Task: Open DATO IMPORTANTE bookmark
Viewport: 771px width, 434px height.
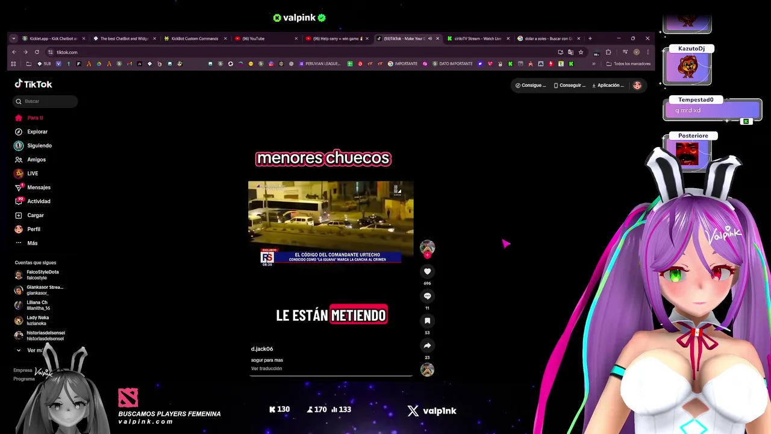Action: coord(453,64)
